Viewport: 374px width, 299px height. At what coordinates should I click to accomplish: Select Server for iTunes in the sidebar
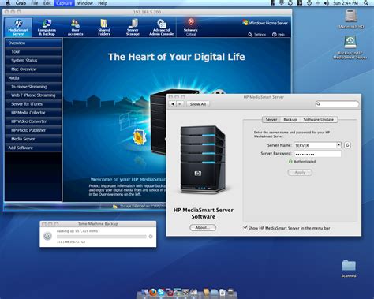pyautogui.click(x=33, y=104)
